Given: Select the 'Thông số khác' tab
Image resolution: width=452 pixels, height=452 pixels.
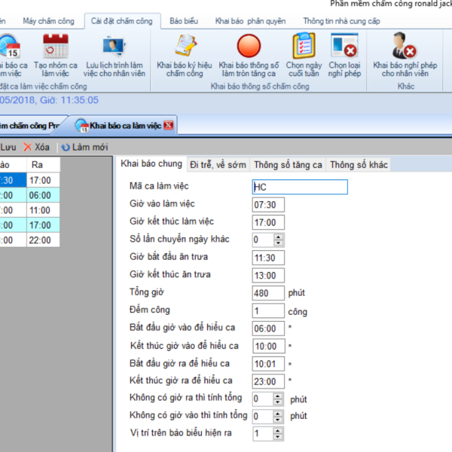Looking at the screenshot, I should (x=358, y=164).
